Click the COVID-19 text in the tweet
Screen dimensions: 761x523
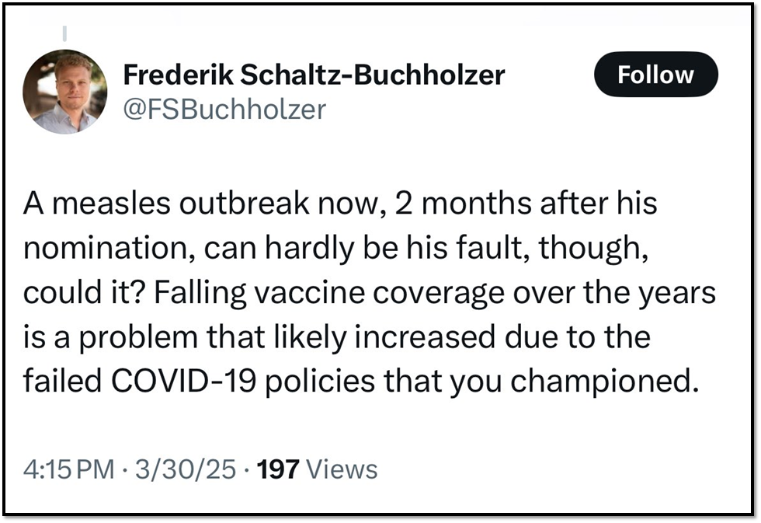pos(183,382)
